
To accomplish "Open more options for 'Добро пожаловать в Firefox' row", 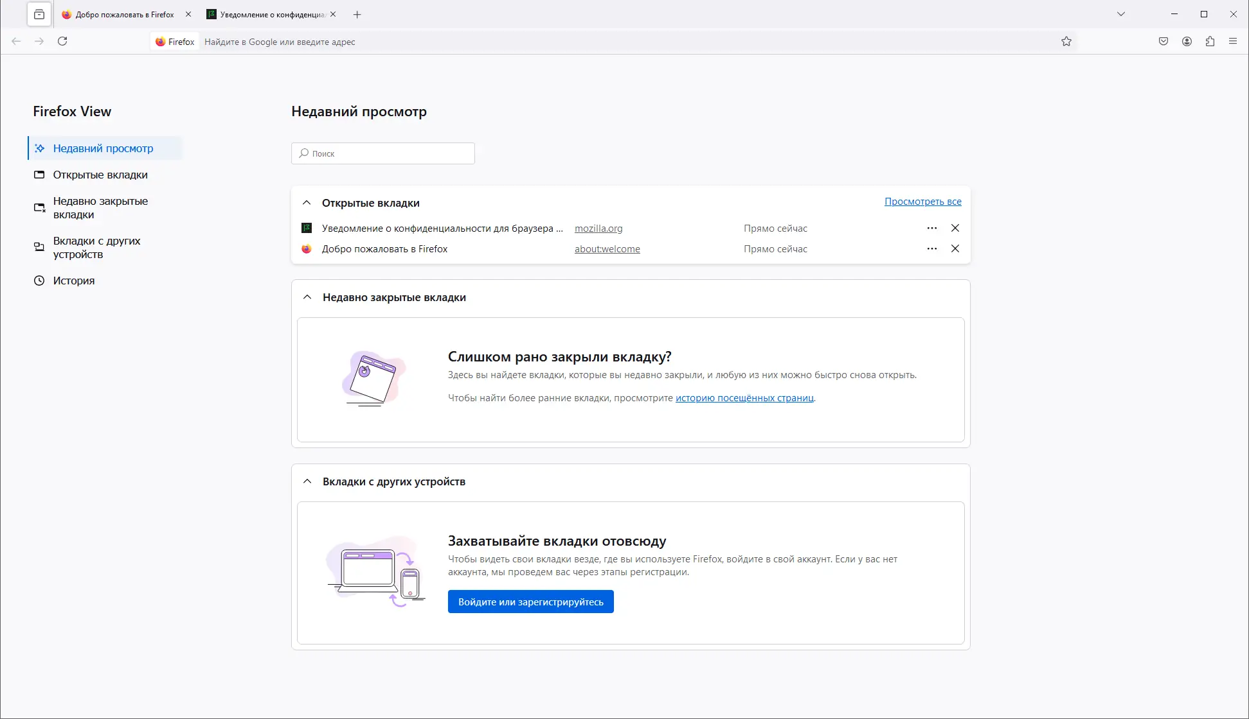I will pos(932,248).
